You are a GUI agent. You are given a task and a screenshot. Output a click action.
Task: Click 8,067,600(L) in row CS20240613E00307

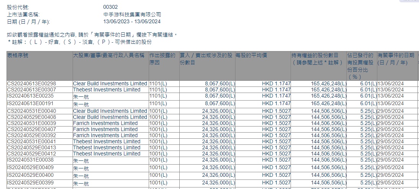coord(220,90)
